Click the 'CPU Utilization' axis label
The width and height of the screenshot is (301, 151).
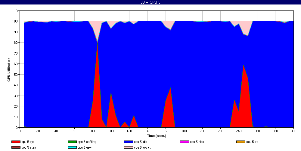tap(9, 70)
